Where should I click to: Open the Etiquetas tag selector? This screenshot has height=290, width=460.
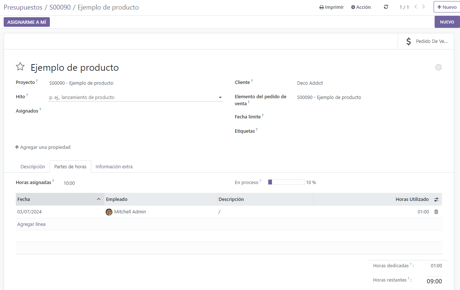[323, 131]
